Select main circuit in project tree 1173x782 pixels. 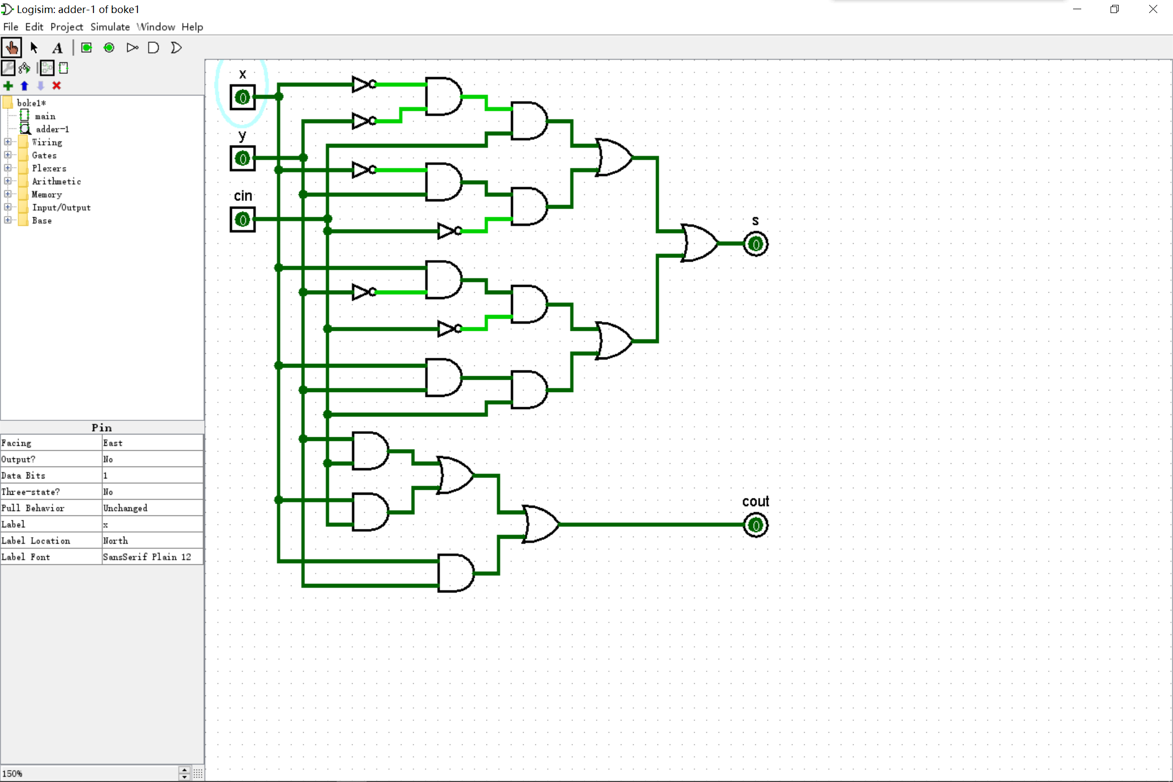(x=45, y=115)
